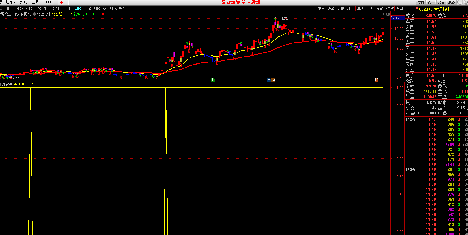Click the 外盘 value 440936

[430, 97]
